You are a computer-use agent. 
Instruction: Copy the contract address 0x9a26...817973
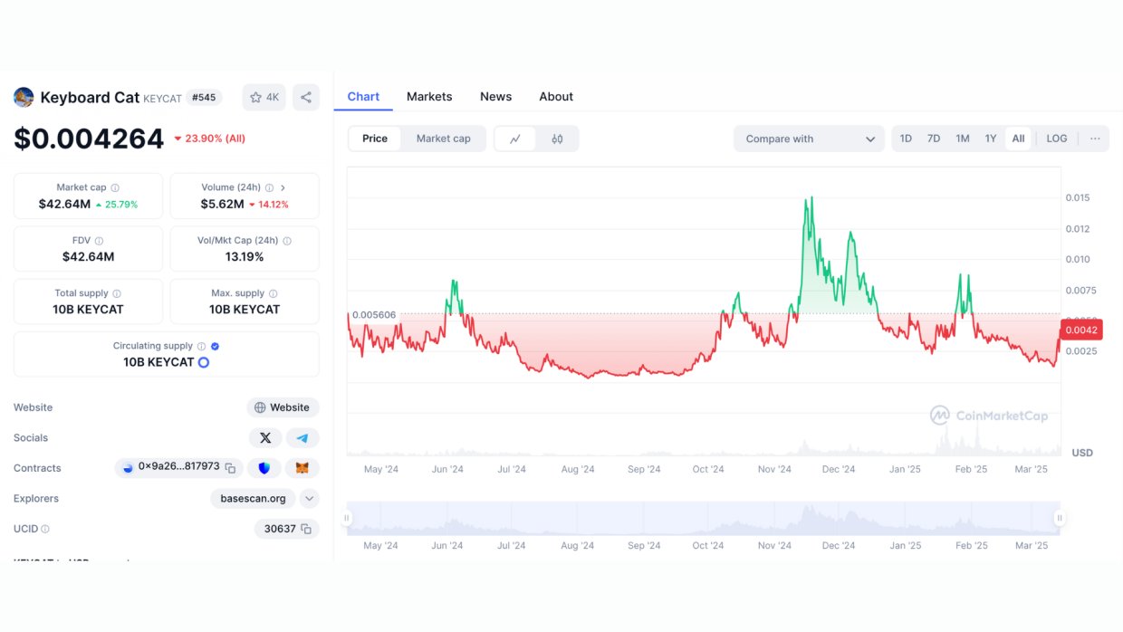click(230, 468)
